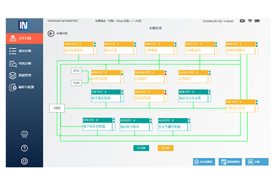Click the red status dot on SCU module
The height and width of the screenshot is (185, 276).
(166, 93)
